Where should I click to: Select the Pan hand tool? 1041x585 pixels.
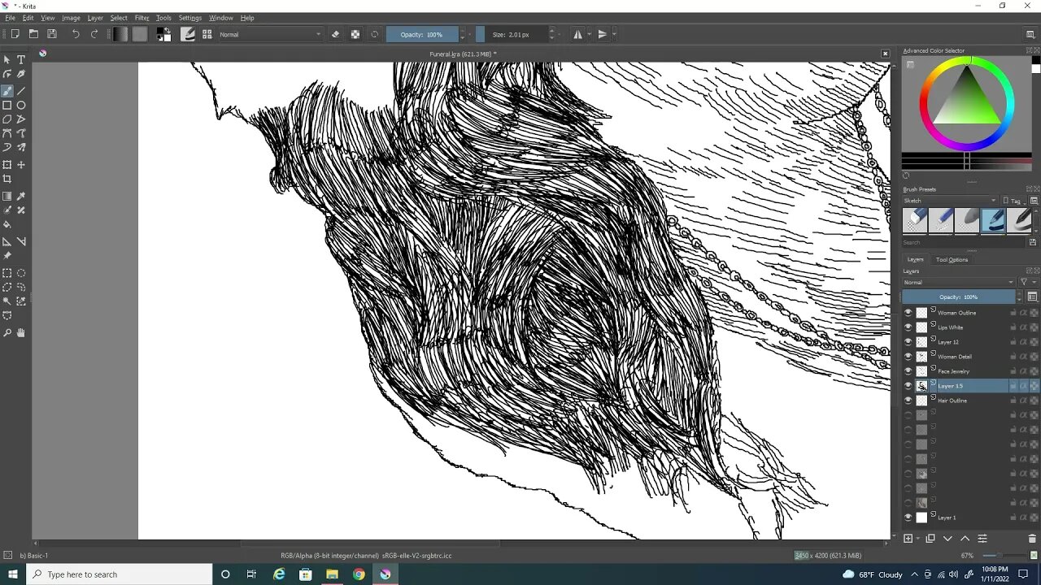(21, 332)
